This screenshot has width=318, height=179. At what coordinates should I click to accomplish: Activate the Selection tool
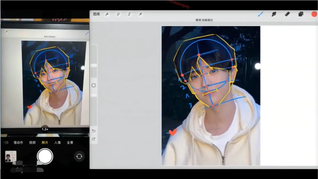coord(129,14)
